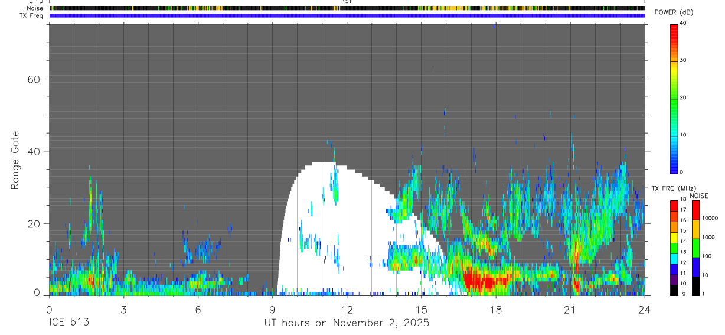725x335 pixels.
Task: Click the Noise strip at the top
Action: (x=347, y=8)
